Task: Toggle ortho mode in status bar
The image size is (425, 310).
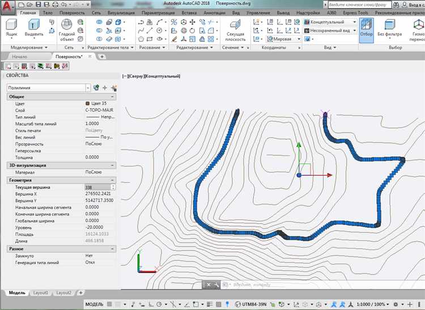Action: tap(151, 304)
